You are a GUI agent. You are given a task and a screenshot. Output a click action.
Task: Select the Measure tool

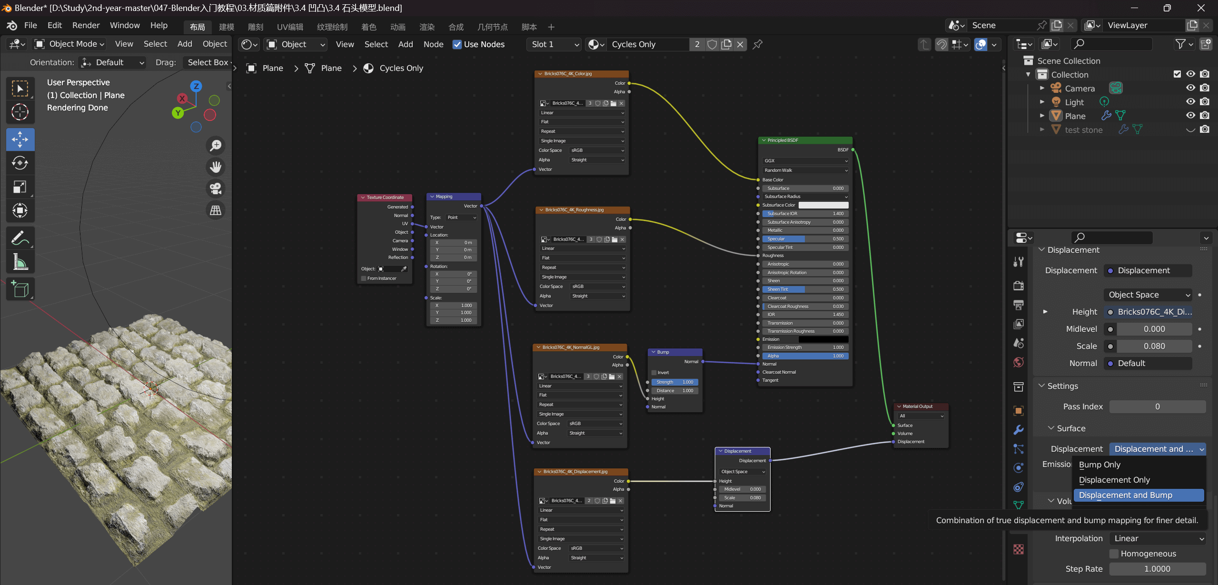coord(20,262)
